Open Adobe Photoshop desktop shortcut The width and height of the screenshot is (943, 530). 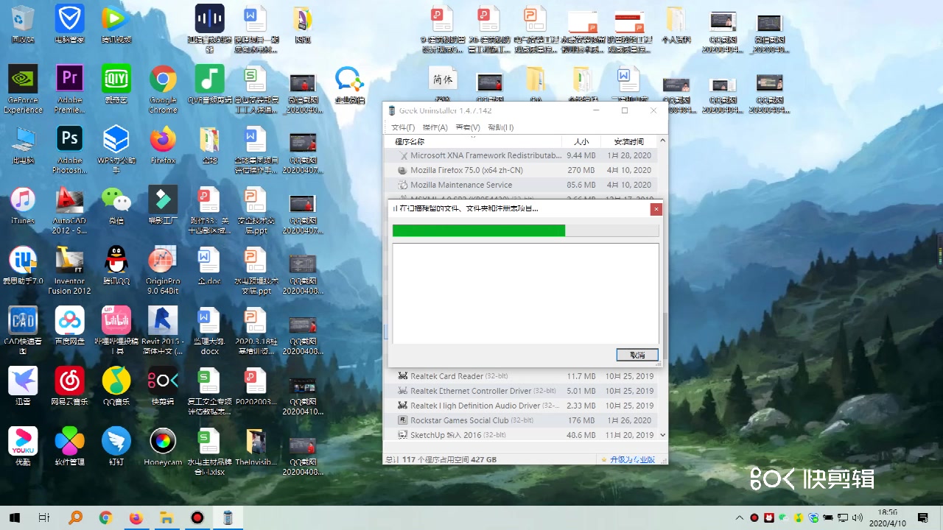pos(69,149)
